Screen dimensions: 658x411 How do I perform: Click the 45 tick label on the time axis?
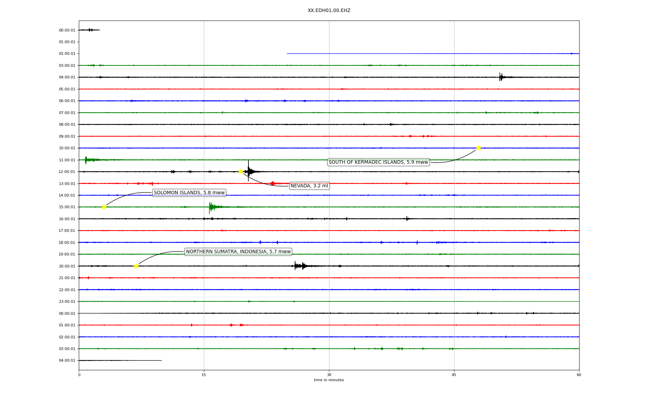454,375
